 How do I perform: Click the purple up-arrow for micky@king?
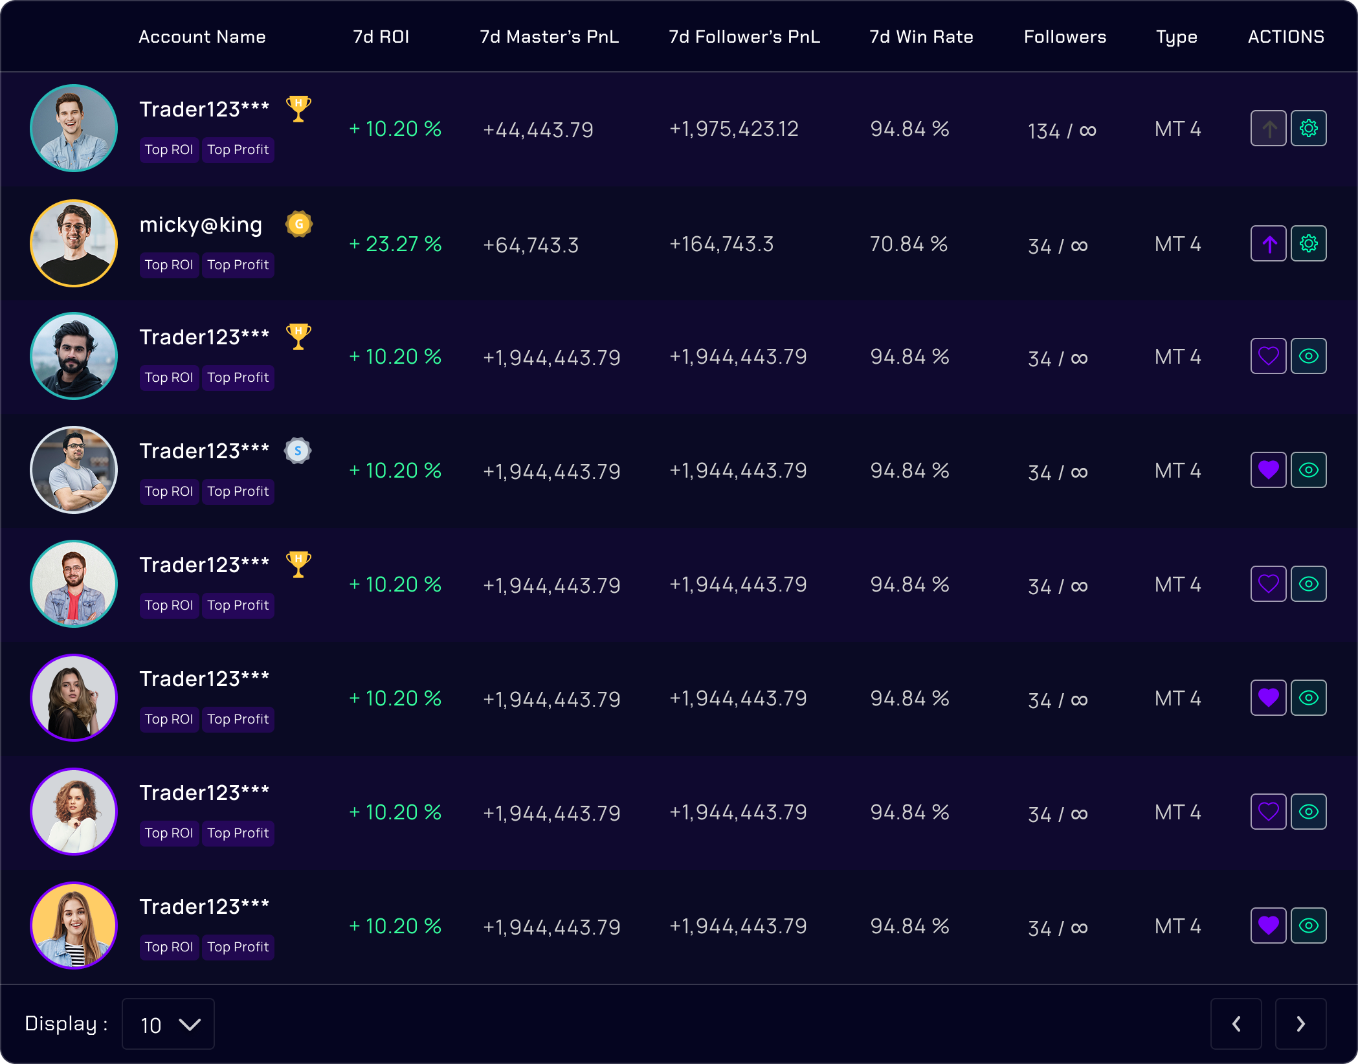(x=1268, y=244)
